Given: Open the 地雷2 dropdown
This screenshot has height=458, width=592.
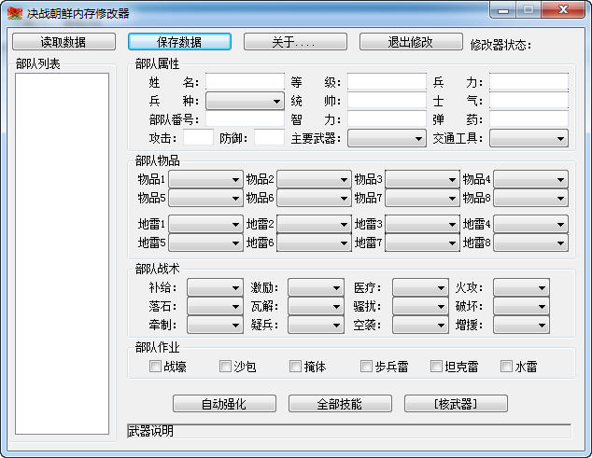Looking at the screenshot, I should (x=314, y=224).
